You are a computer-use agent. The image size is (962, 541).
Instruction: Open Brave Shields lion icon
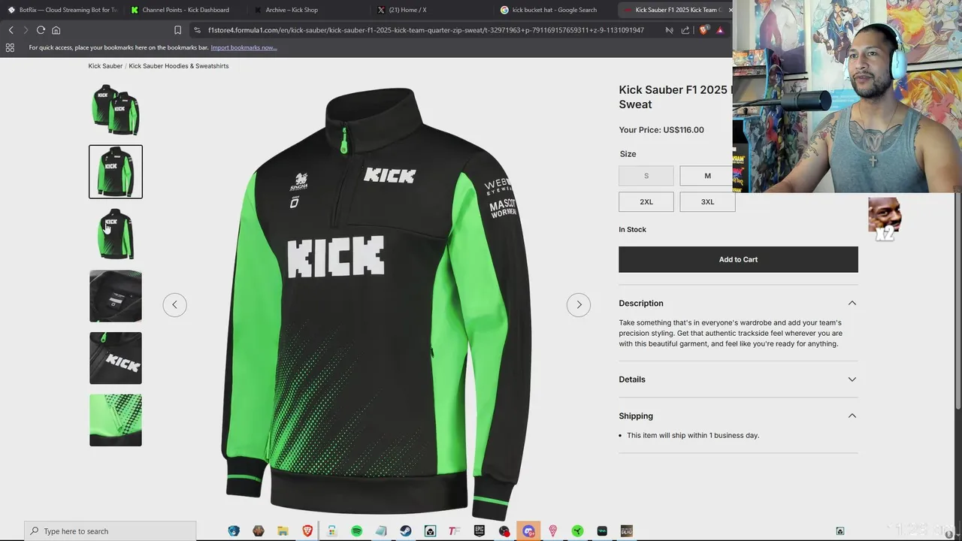pos(703,30)
